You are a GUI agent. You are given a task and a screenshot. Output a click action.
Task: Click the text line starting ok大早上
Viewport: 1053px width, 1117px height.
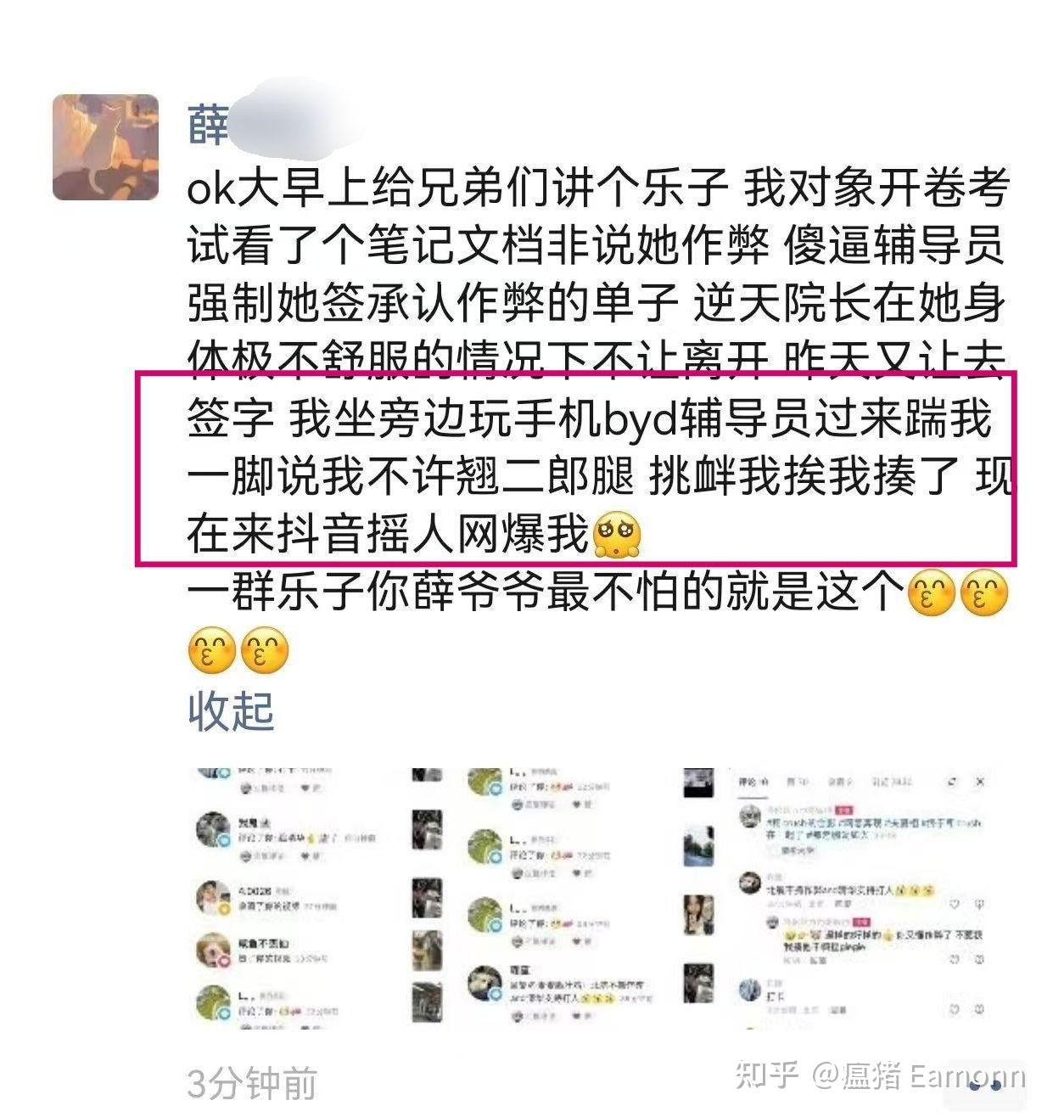click(597, 188)
